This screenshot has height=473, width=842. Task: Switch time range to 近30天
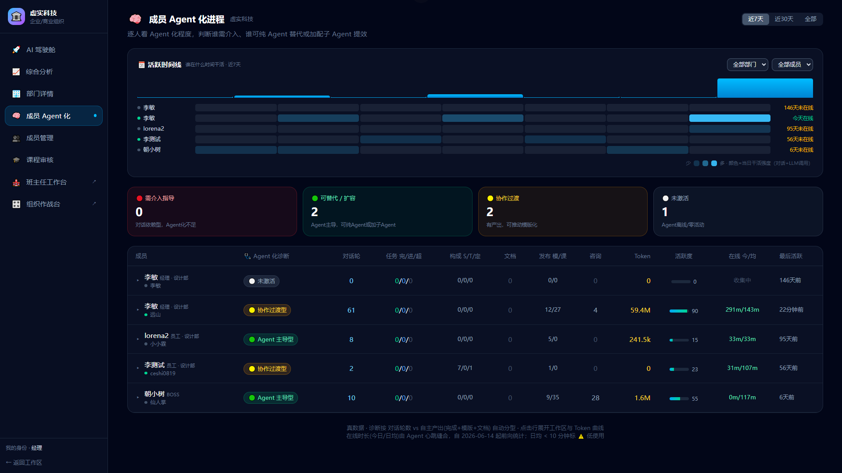(784, 19)
